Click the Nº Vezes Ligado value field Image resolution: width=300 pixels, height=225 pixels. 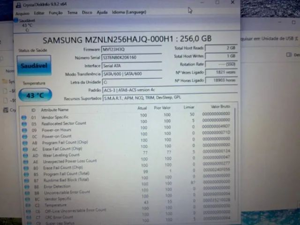222,72
